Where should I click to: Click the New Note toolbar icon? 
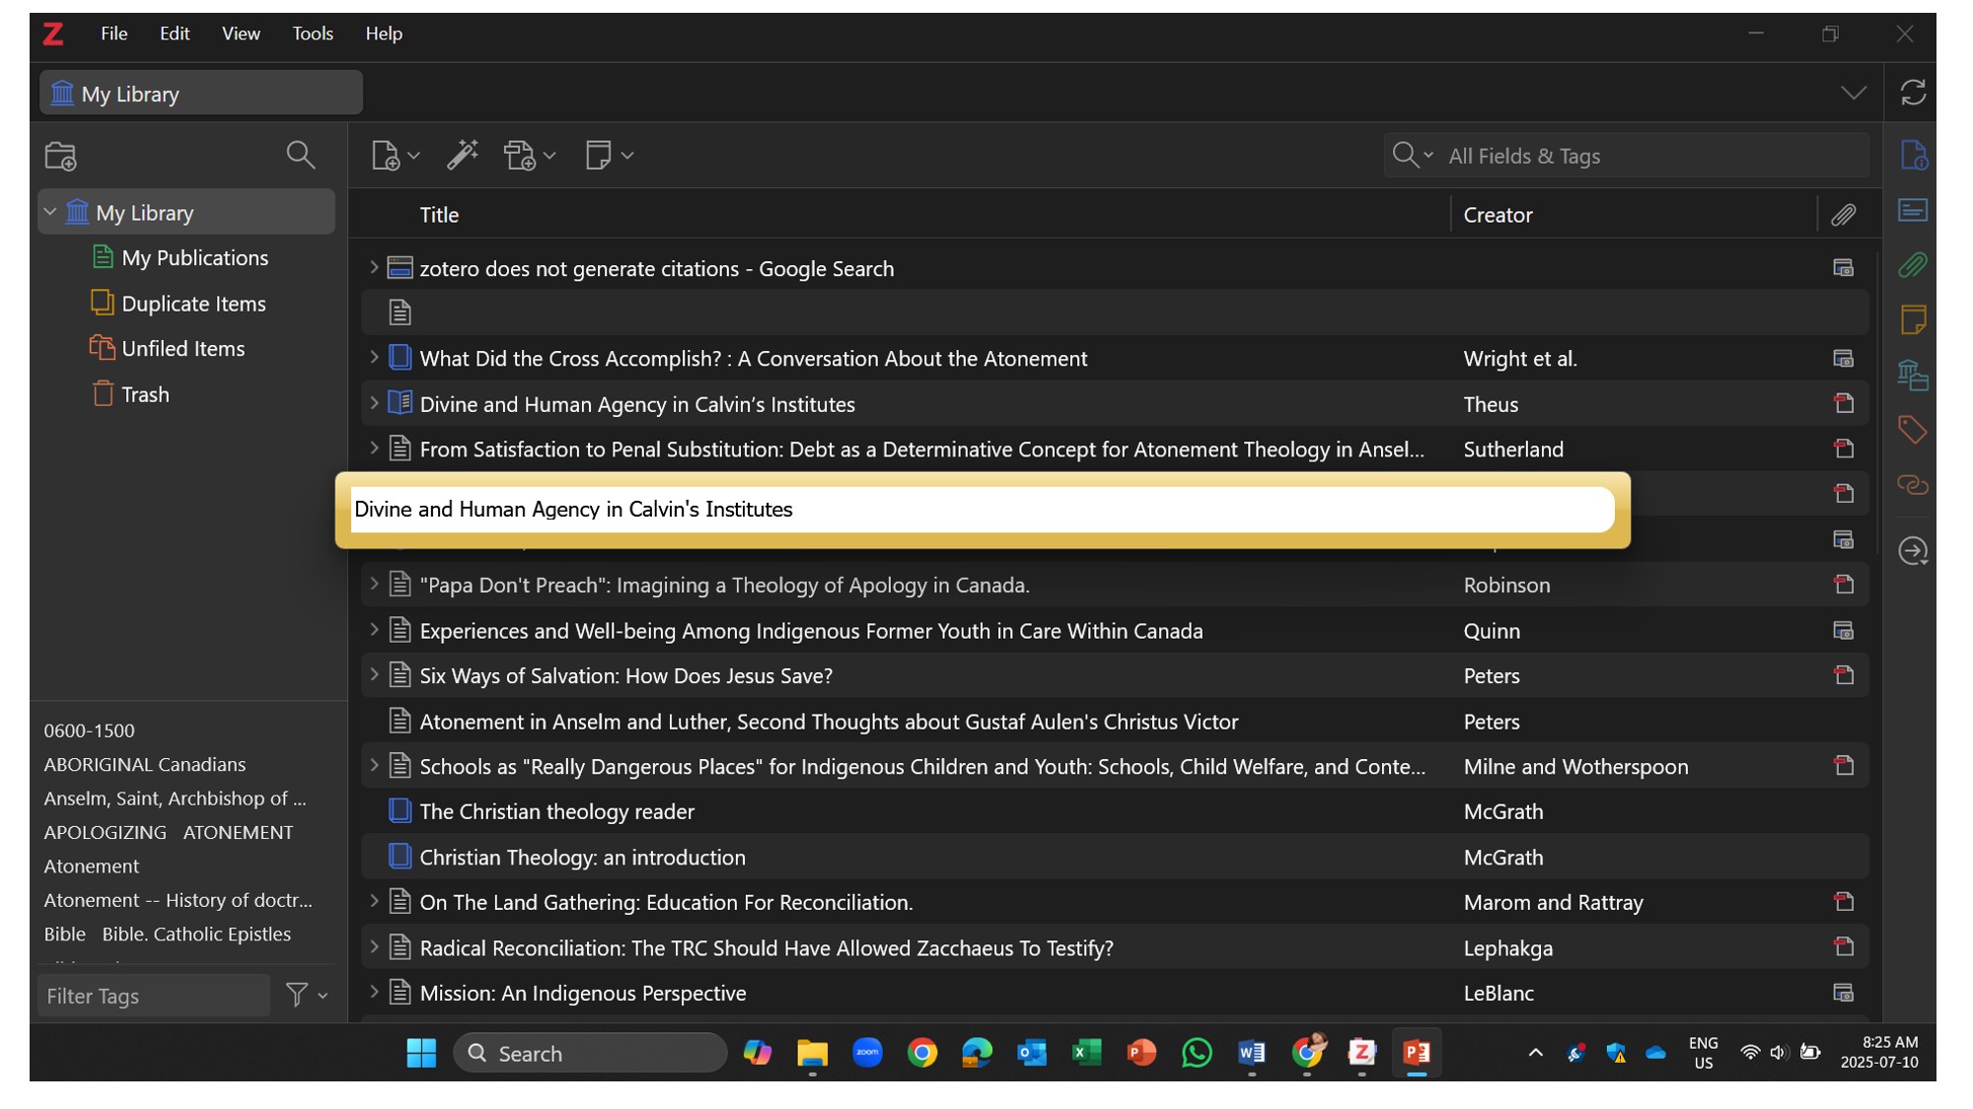point(598,156)
